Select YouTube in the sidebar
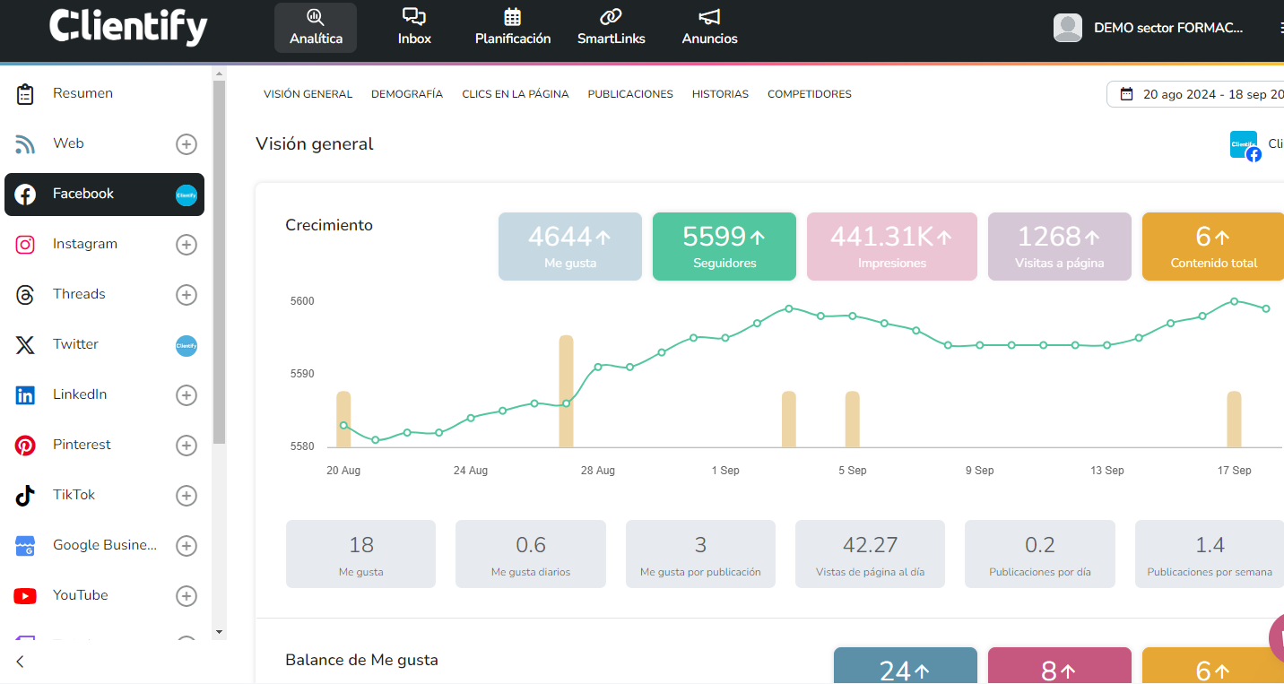The image size is (1284, 684). pyautogui.click(x=80, y=595)
